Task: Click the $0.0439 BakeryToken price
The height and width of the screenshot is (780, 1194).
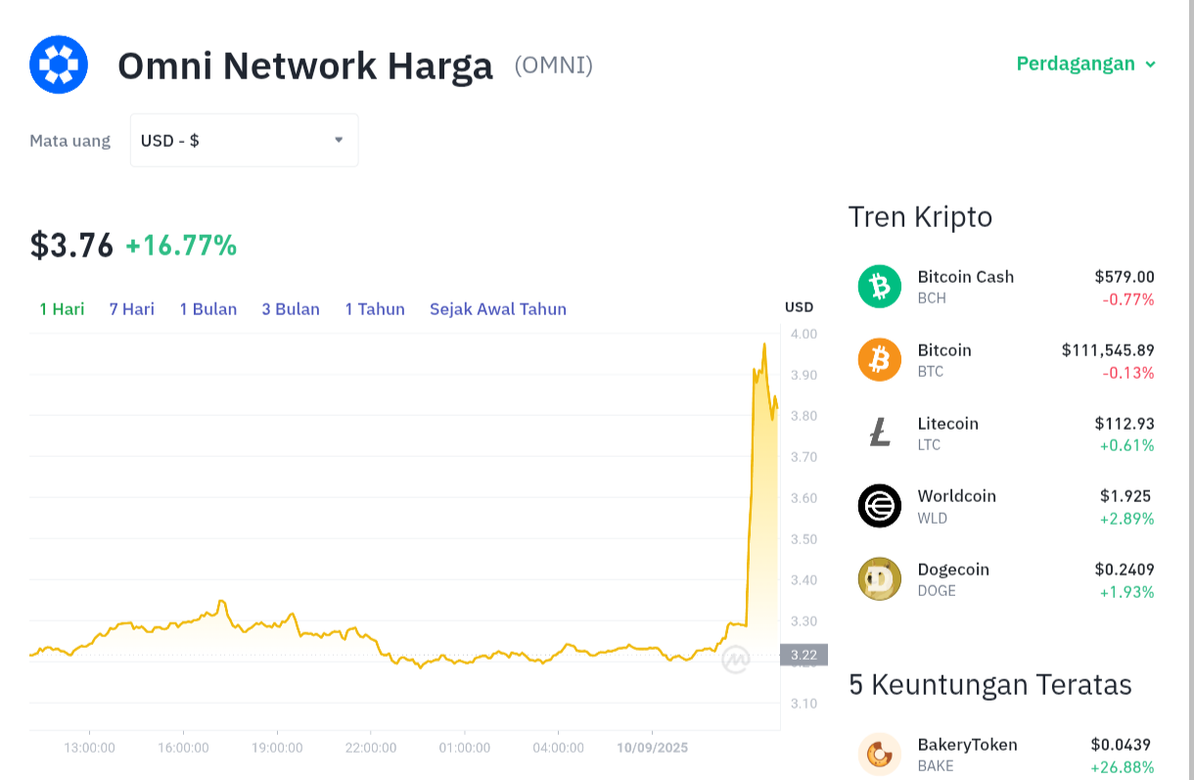Action: coord(1122,745)
